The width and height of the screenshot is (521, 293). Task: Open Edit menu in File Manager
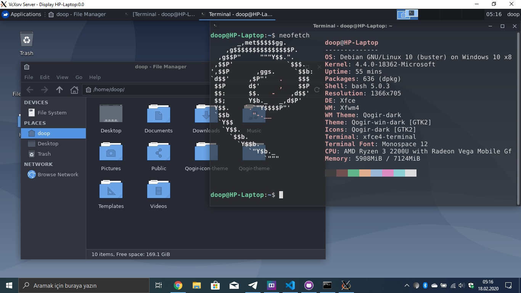click(x=45, y=77)
